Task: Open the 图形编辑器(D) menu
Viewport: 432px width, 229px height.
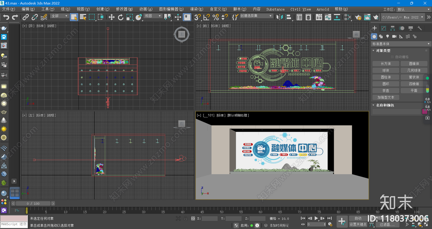Action: click(x=171, y=9)
